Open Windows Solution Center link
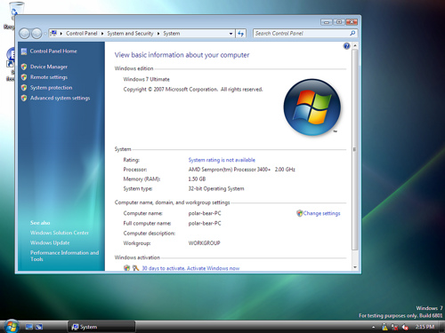The height and width of the screenshot is (333, 445). click(x=60, y=233)
